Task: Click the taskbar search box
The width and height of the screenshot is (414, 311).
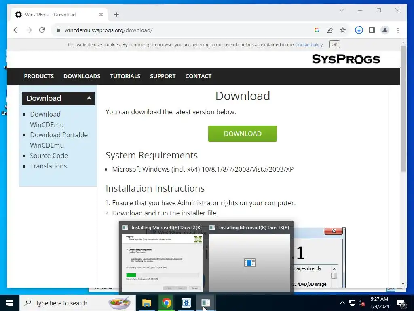Action: (x=78, y=303)
